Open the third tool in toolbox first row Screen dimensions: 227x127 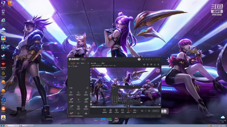(x=86, y=93)
